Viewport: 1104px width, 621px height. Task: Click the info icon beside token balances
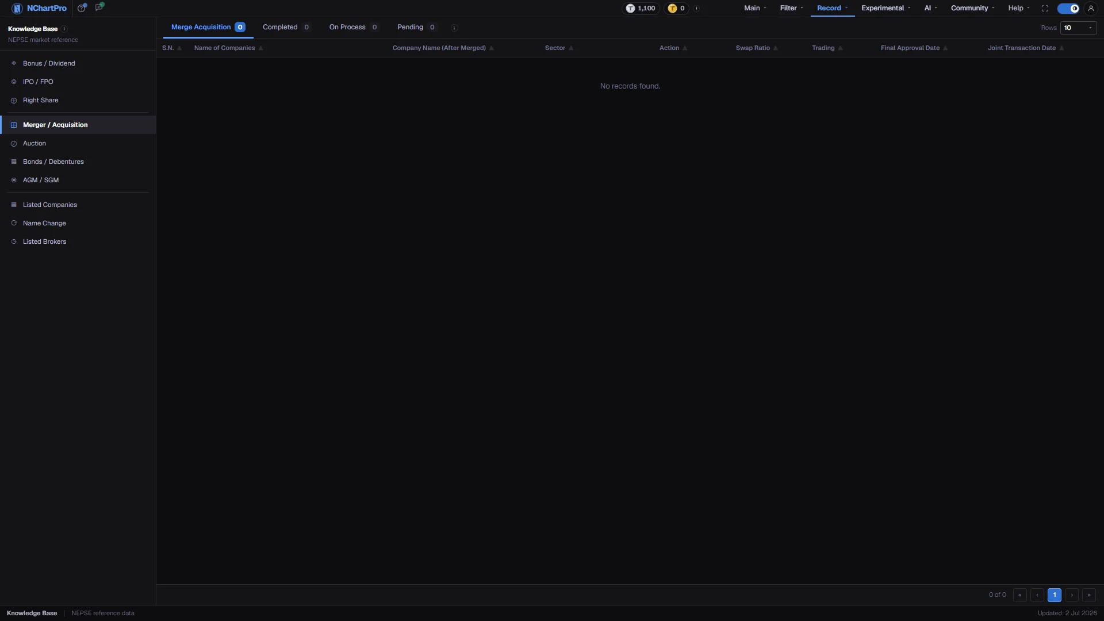(x=697, y=8)
